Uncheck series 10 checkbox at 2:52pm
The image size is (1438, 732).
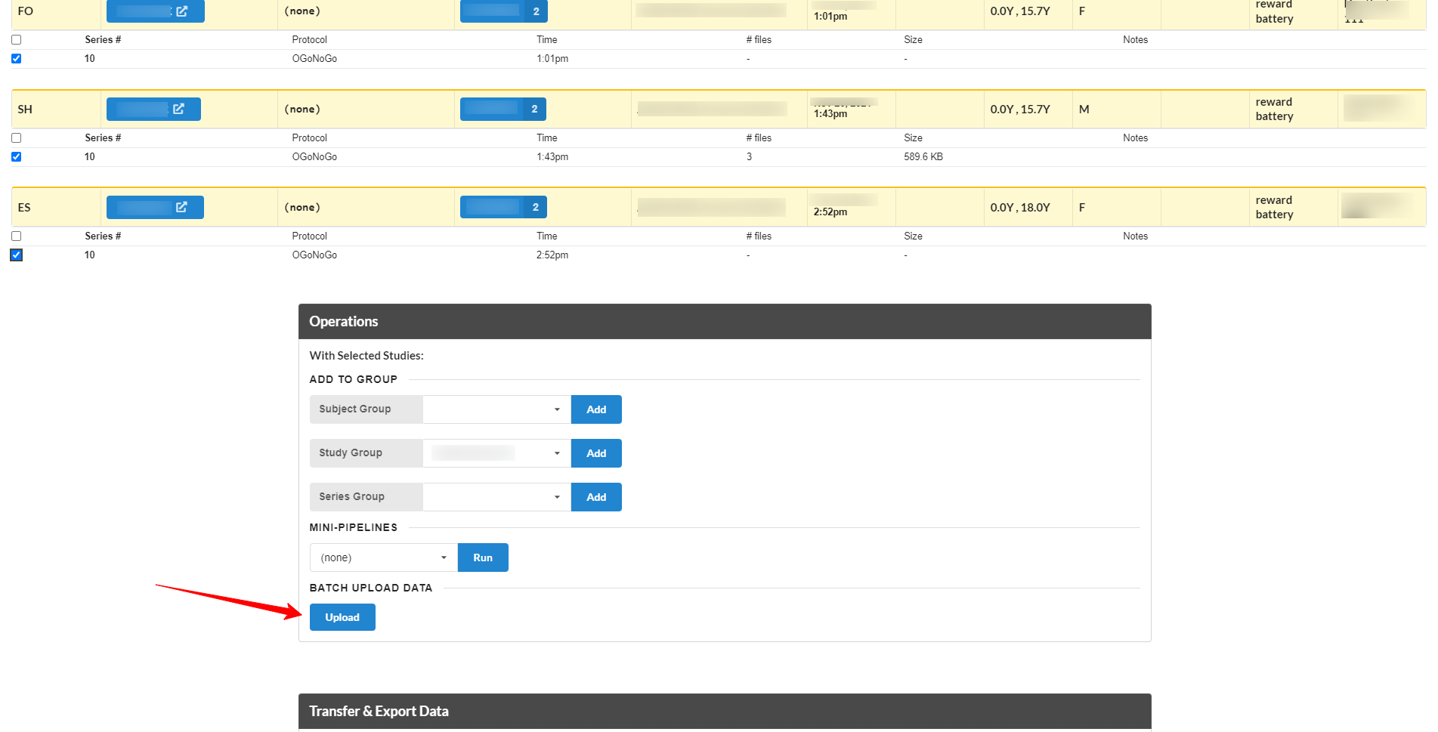(x=17, y=255)
